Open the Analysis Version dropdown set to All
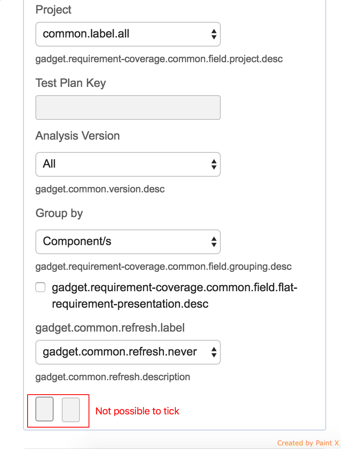Image resolution: width=341 pixels, height=449 pixels. click(x=124, y=164)
